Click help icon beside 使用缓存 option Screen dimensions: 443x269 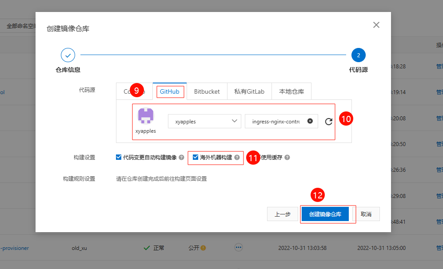287,158
